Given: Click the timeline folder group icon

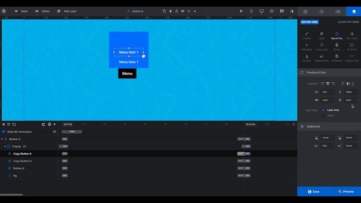Looking at the screenshot, I should click(14, 124).
